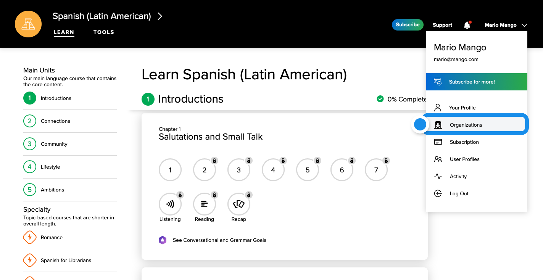
Task: Click the purple Conversational Goals badge icon
Action: click(163, 240)
